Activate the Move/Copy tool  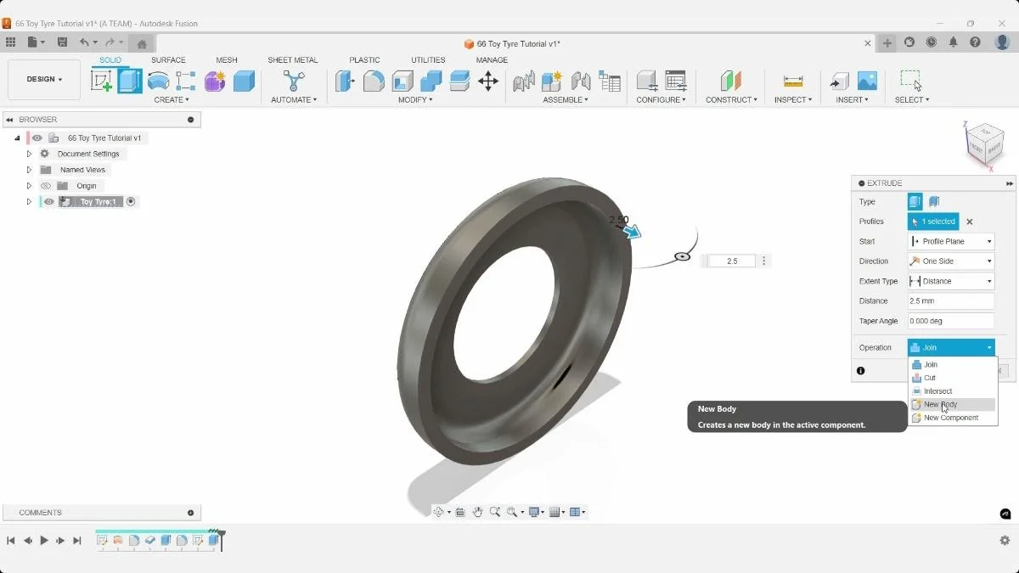click(488, 81)
